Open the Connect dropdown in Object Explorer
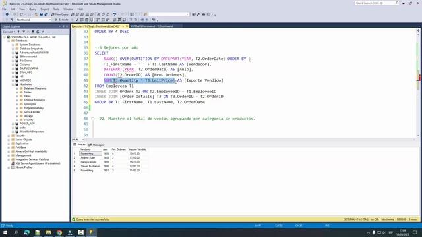The image size is (422, 237). (x=9, y=32)
